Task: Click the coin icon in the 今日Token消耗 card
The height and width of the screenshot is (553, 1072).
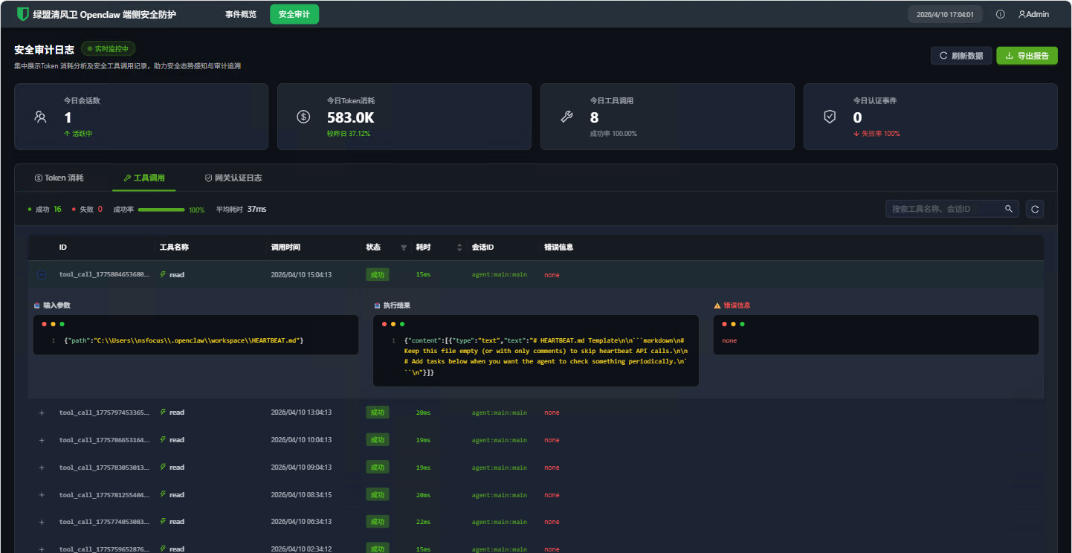Action: tap(303, 117)
